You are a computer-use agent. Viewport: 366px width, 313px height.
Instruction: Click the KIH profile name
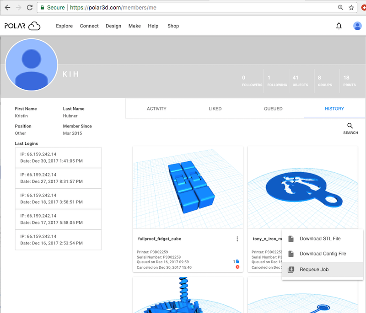pyautogui.click(x=70, y=74)
